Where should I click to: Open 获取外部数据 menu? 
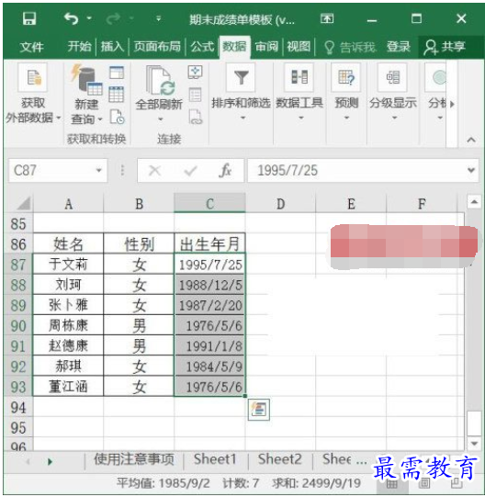(x=33, y=94)
